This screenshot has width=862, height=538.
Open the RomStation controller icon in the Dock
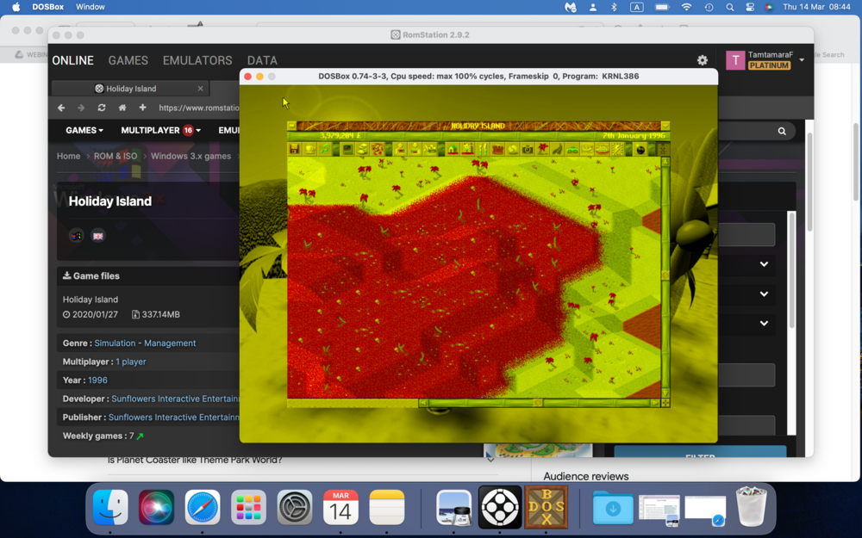point(499,508)
